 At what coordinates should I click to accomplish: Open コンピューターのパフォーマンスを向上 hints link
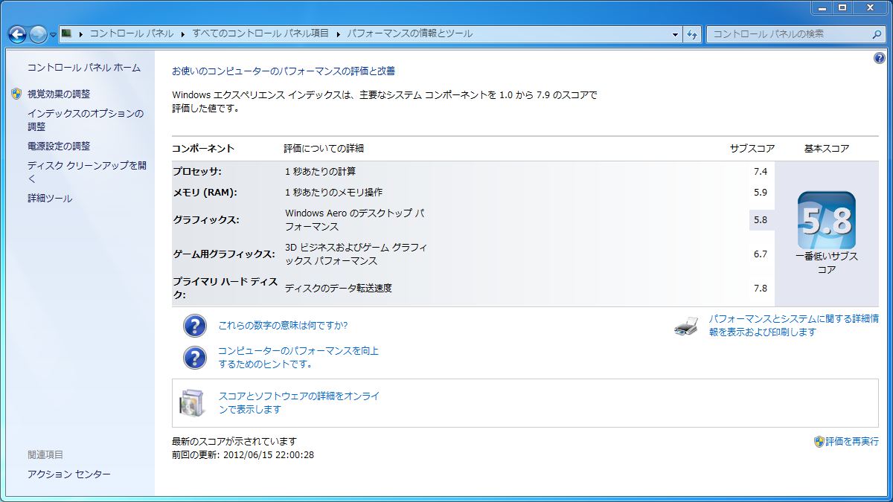click(x=298, y=358)
